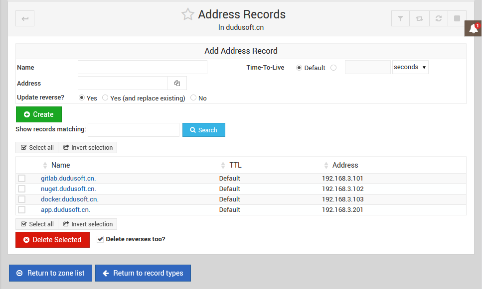Click the circular refresh arrows icon
Image resolution: width=482 pixels, height=289 pixels.
tap(438, 19)
